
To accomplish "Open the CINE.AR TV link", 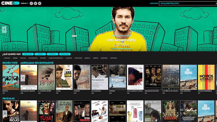I will (x=25, y=3).
